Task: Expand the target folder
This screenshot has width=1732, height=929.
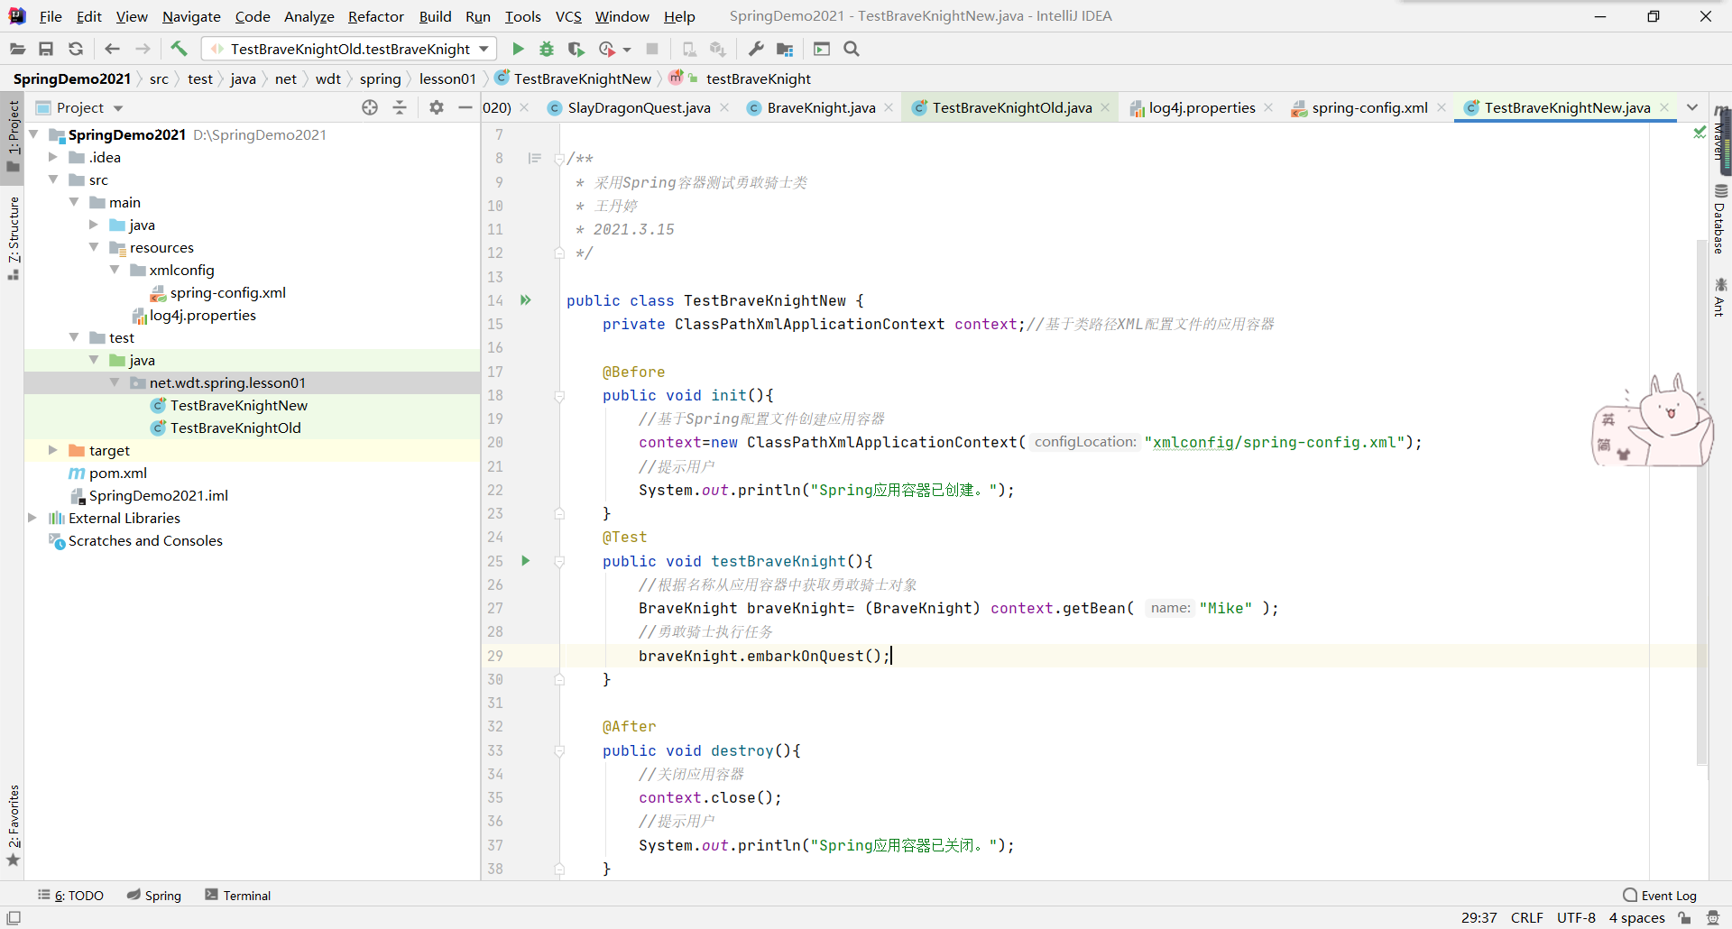Action: [x=52, y=450]
